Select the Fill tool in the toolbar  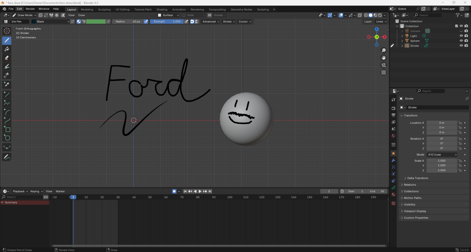7,49
